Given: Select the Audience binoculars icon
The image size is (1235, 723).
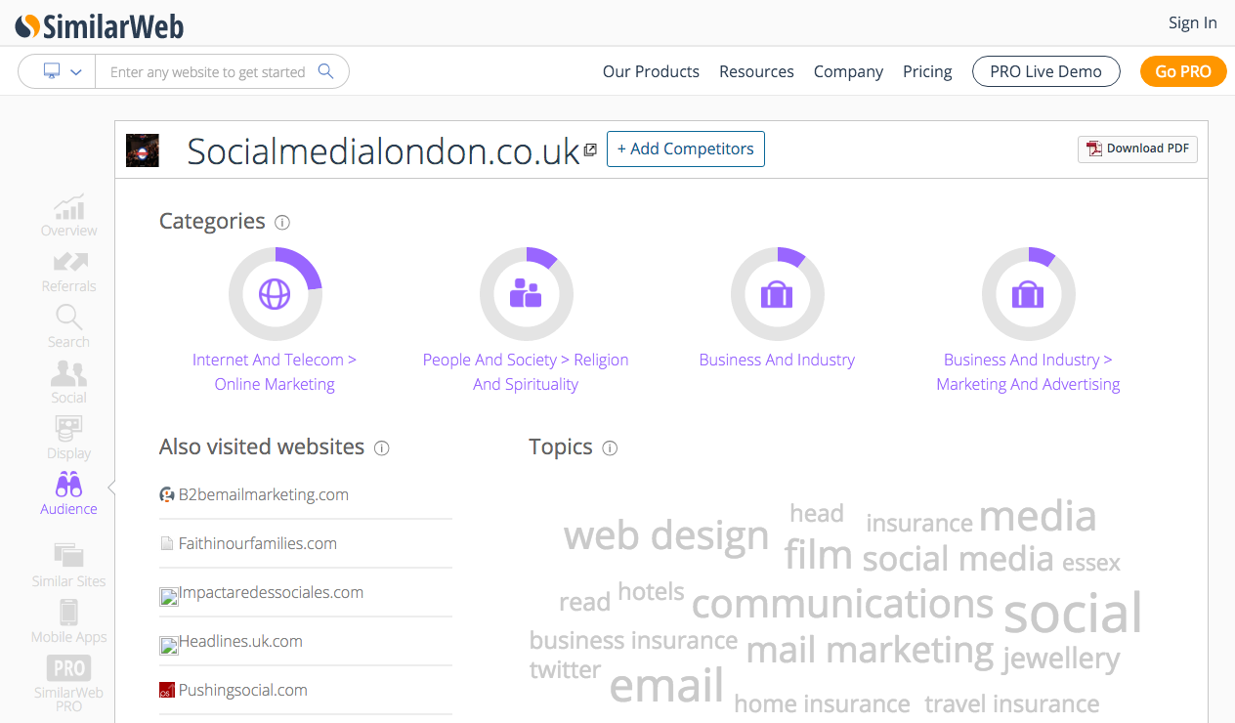Looking at the screenshot, I should click(68, 485).
